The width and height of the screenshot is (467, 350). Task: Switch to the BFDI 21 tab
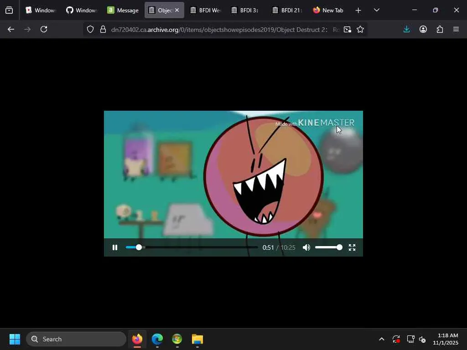(x=287, y=10)
